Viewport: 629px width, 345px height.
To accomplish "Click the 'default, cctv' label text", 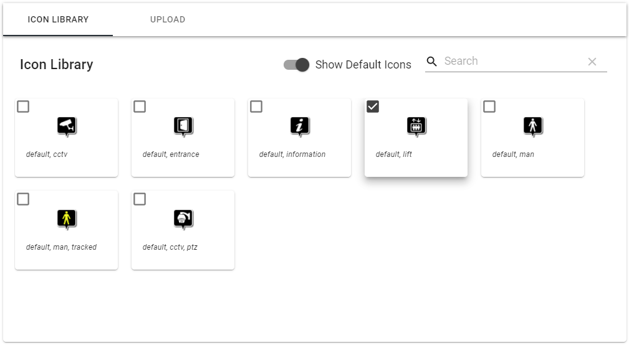I will [x=47, y=154].
